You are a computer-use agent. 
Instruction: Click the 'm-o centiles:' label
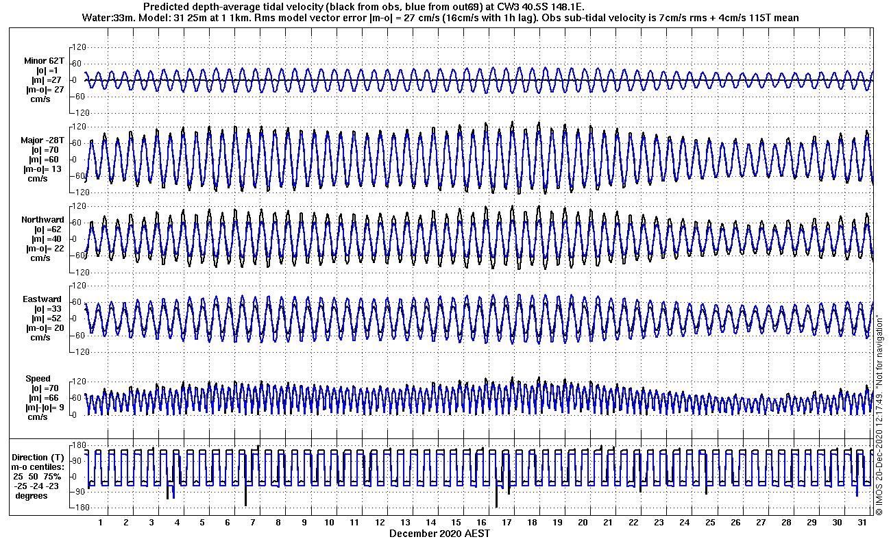click(38, 467)
